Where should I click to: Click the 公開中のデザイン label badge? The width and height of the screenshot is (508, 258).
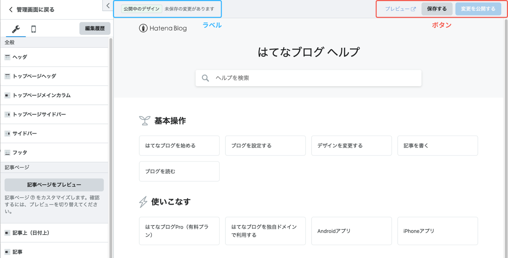point(142,9)
